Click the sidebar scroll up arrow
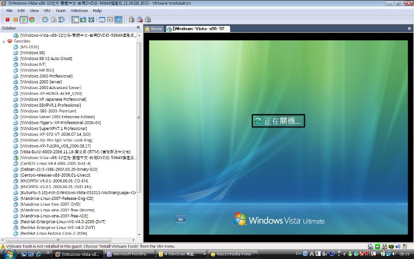The width and height of the screenshot is (414, 259). point(139,35)
